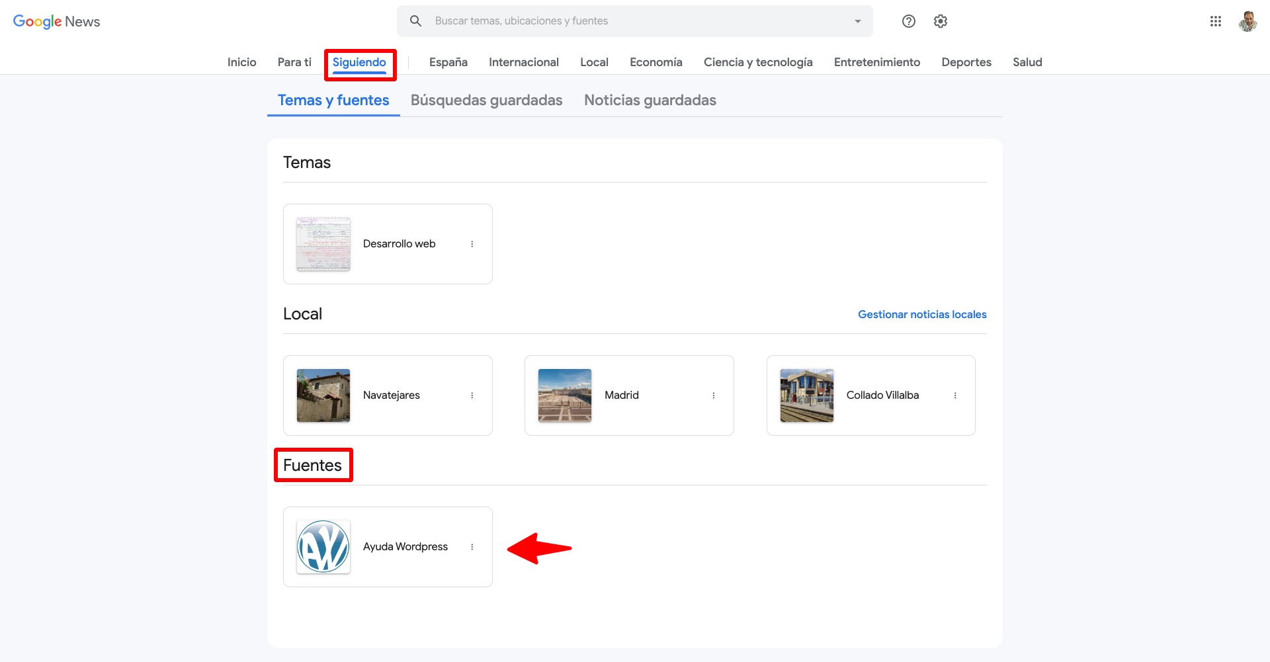The width and height of the screenshot is (1270, 662).
Task: Click the search magnifier icon
Action: (415, 21)
